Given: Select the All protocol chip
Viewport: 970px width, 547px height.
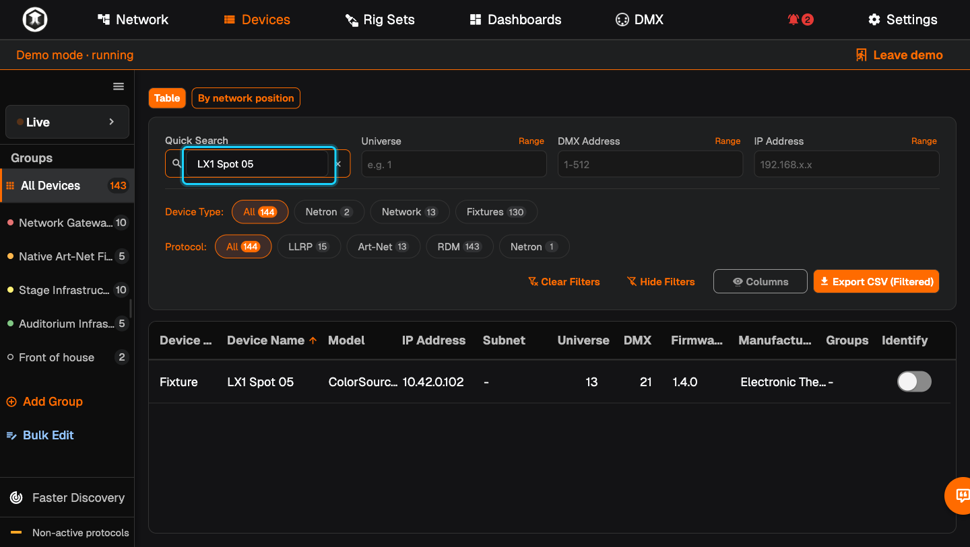Looking at the screenshot, I should point(243,247).
